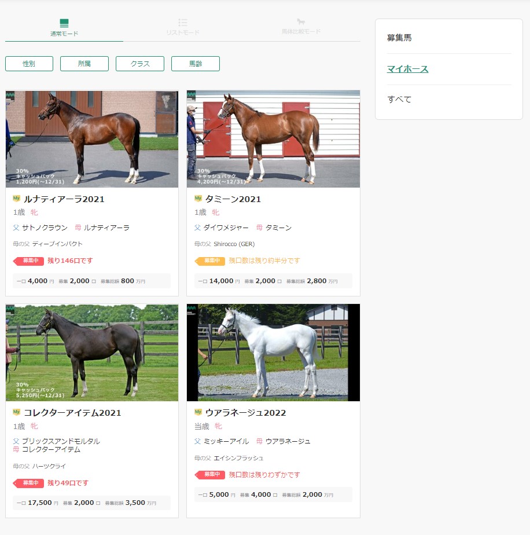Click dam name ルナティアーラ under the sire row
The height and width of the screenshot is (535, 530).
[x=106, y=228]
